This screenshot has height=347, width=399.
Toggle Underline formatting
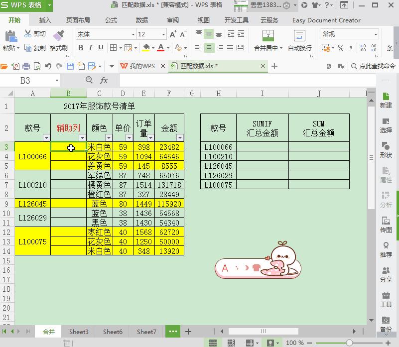point(100,47)
